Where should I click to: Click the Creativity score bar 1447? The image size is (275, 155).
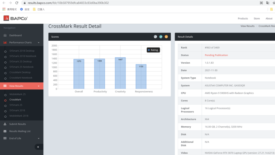(x=120, y=73)
